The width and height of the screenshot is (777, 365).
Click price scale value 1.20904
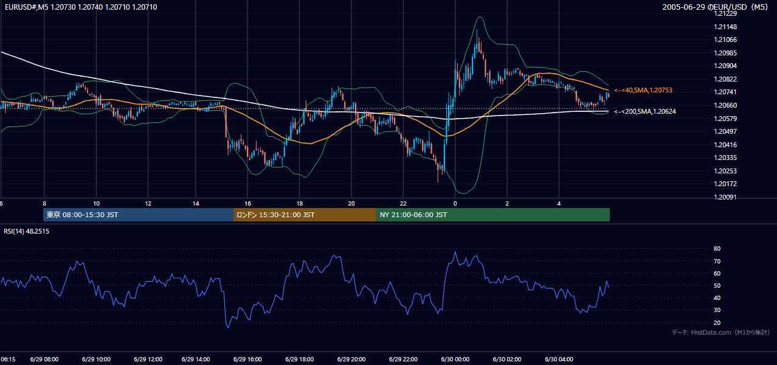pyautogui.click(x=725, y=66)
